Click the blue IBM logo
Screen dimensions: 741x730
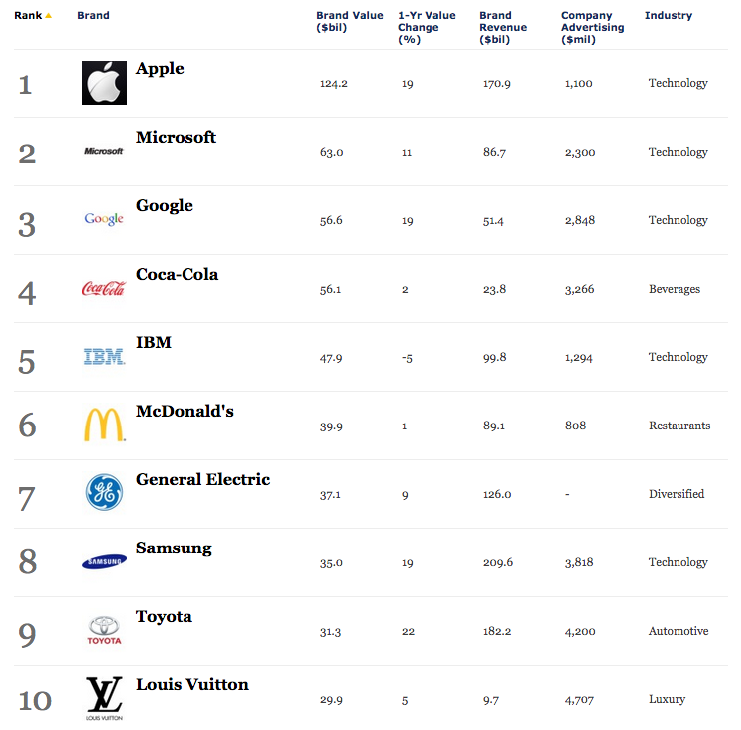(x=104, y=357)
